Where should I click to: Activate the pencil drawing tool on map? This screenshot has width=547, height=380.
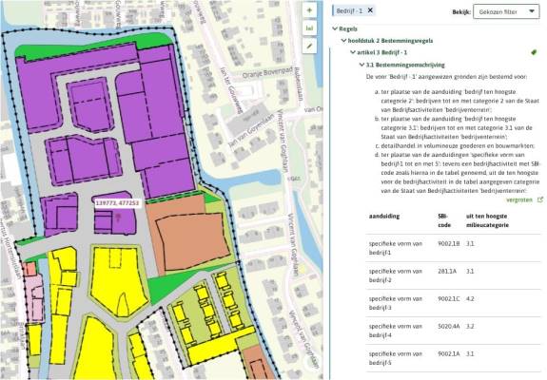(x=309, y=46)
